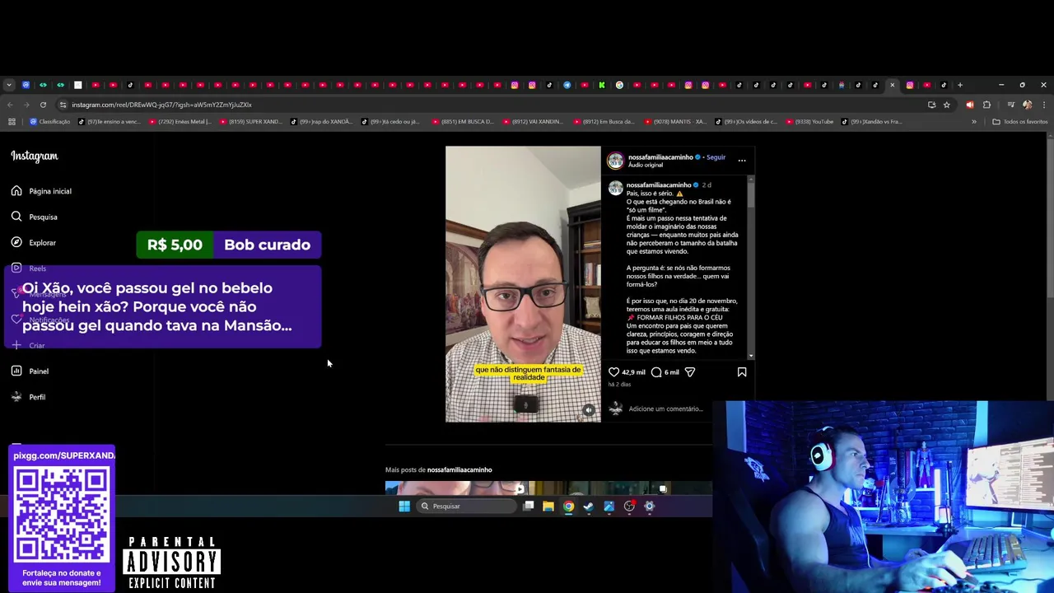The image size is (1054, 593).
Task: Open the comment bubble icon on the reel
Action: click(656, 372)
